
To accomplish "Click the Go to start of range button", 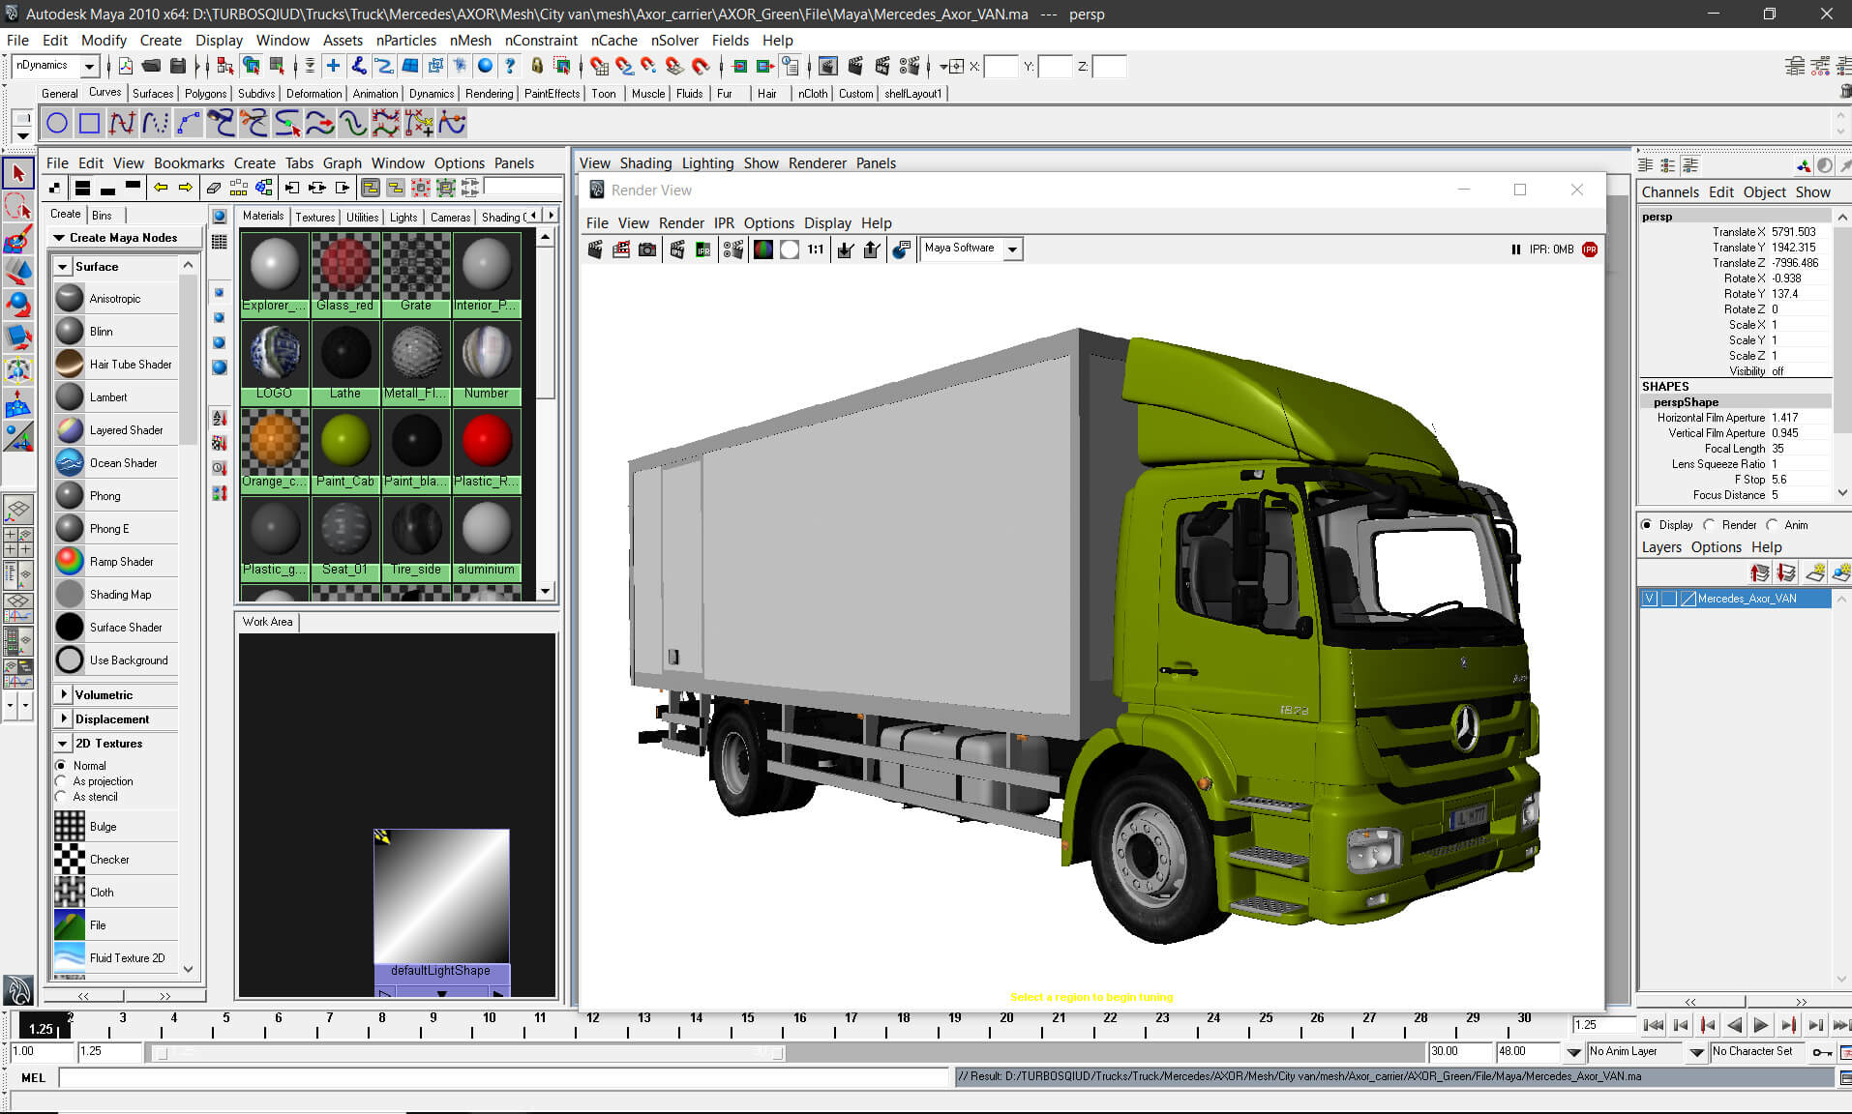I will click(x=1654, y=1025).
